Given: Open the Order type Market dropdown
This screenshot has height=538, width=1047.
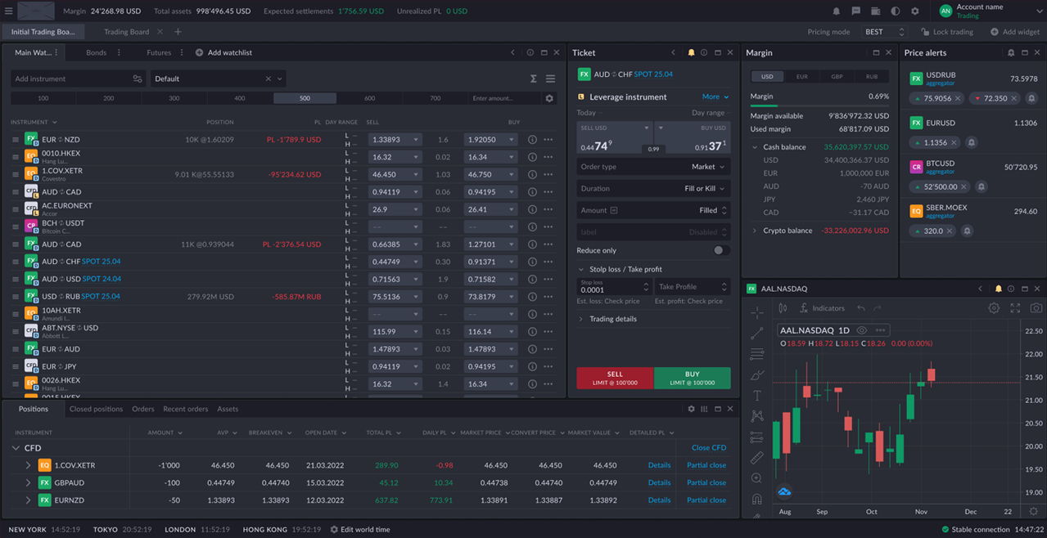Looking at the screenshot, I should [x=653, y=167].
